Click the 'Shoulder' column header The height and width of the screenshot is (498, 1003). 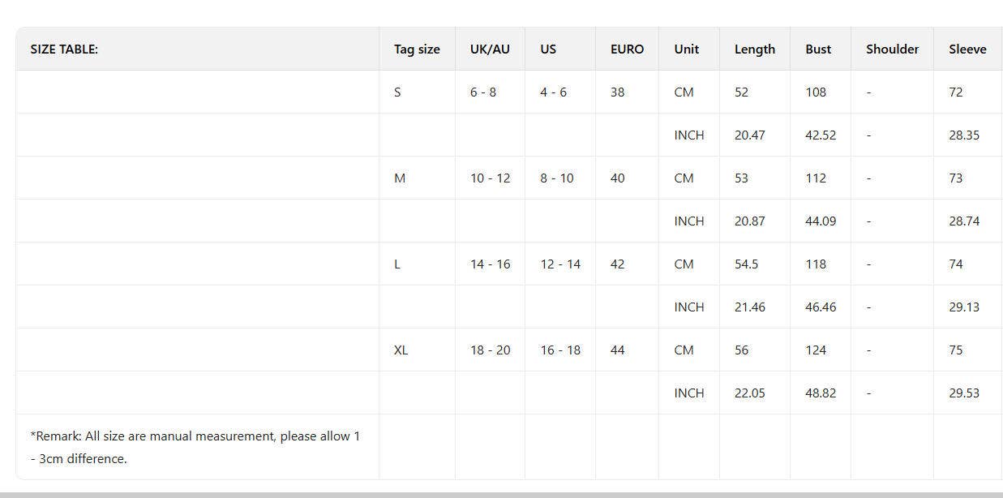(x=892, y=49)
